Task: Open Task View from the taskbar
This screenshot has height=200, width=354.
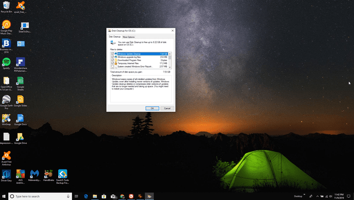Action: pos(76,196)
